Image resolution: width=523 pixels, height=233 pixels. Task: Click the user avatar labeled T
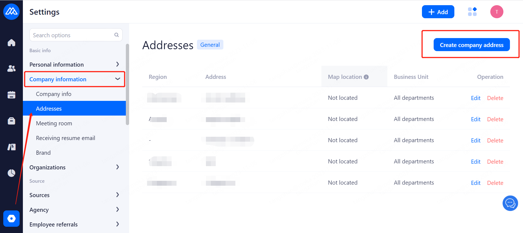point(497,12)
